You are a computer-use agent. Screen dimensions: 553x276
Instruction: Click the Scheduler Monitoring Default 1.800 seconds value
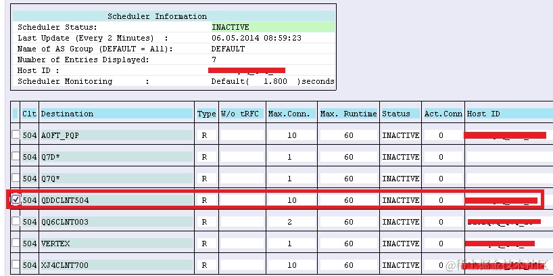point(272,81)
